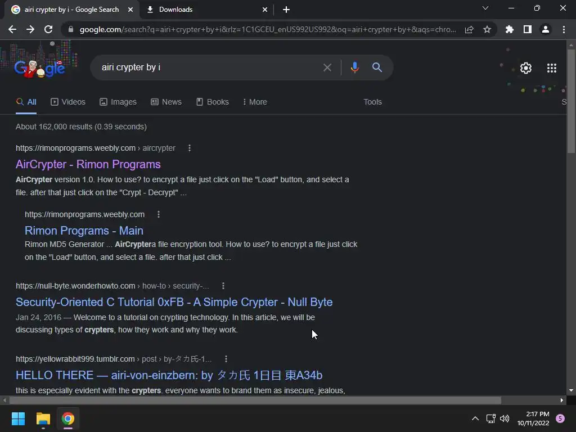Switch to News results
This screenshot has height=432, width=576.
166,102
